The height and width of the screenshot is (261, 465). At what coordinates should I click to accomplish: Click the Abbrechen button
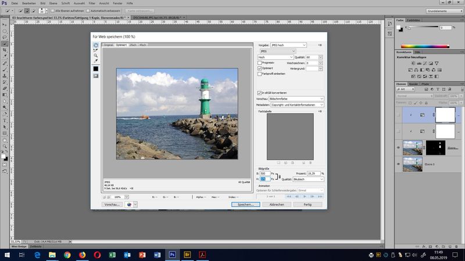coord(277,205)
